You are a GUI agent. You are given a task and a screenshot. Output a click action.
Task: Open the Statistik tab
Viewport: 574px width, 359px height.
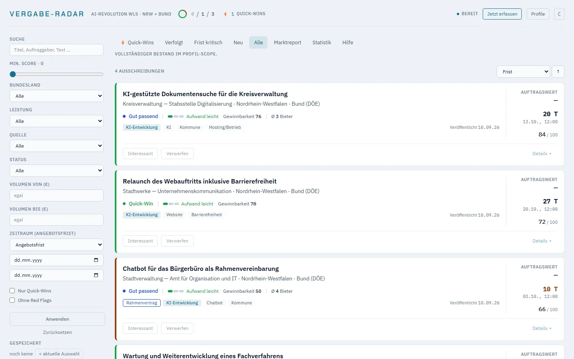(322, 42)
